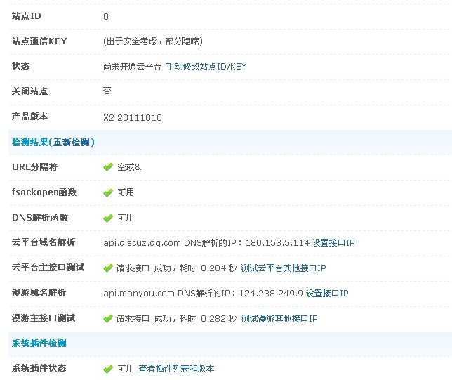The height and width of the screenshot is (380, 452).
Task: Click the 重新检测 link in header
Action: pyautogui.click(x=71, y=143)
